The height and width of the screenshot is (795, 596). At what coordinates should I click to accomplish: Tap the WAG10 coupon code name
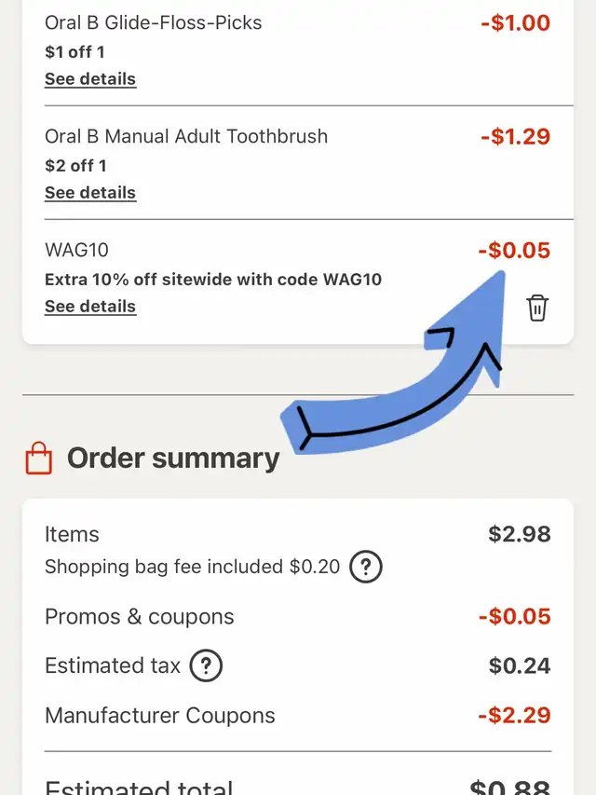coord(77,250)
